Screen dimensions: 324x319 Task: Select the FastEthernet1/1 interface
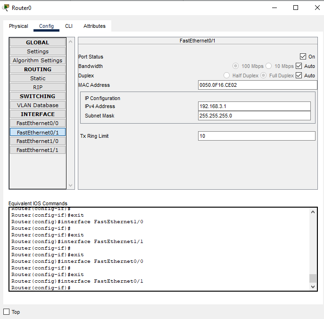point(38,150)
